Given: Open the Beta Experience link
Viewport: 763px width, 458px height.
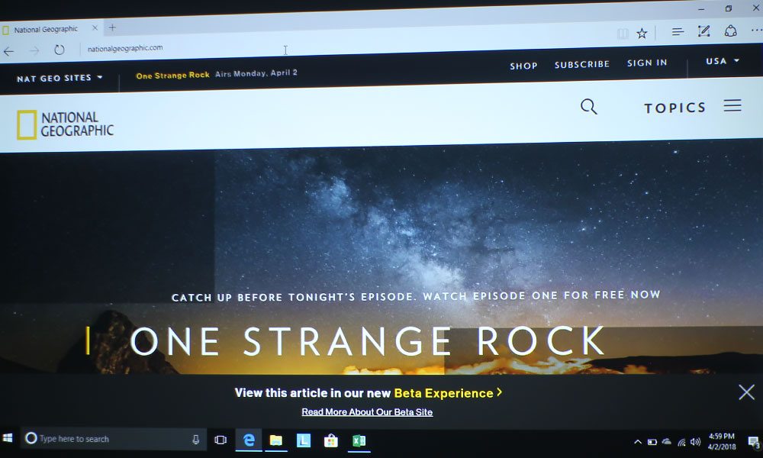Looking at the screenshot, I should click(x=448, y=393).
